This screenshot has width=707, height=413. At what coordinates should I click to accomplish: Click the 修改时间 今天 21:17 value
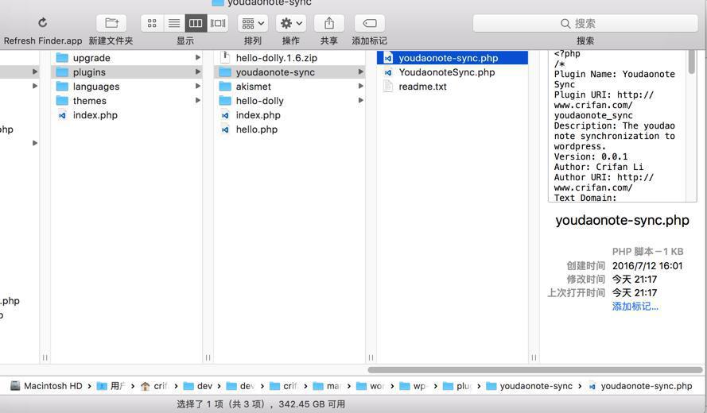click(635, 280)
